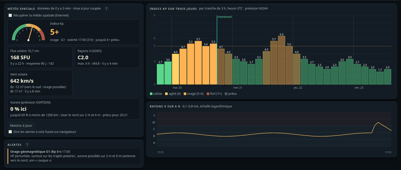Click the Kp gauge dial
The height and width of the screenshot is (170, 401).
[x=28, y=32]
